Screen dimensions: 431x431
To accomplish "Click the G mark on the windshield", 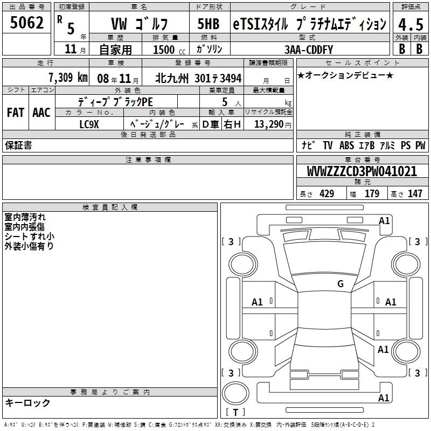I will (340, 284).
